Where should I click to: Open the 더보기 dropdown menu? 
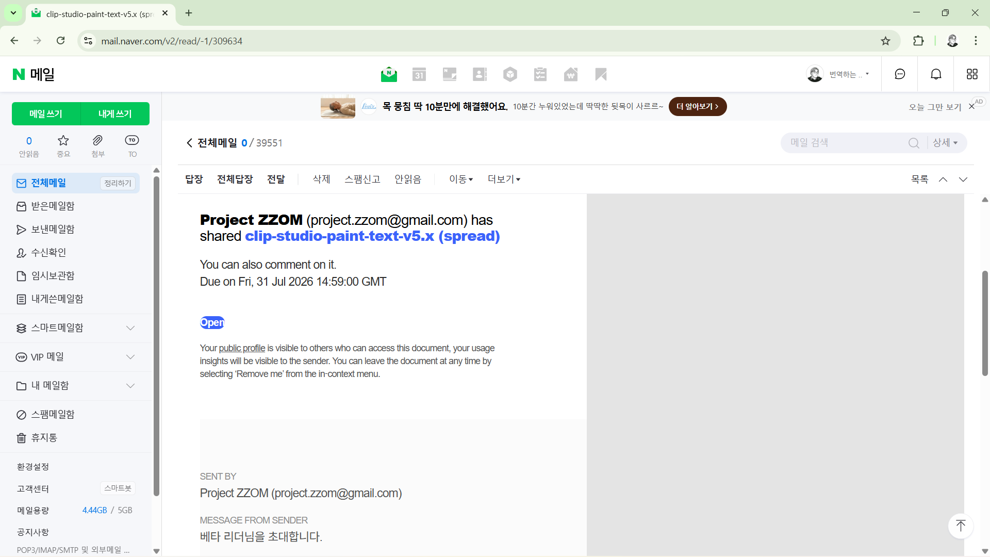(504, 179)
